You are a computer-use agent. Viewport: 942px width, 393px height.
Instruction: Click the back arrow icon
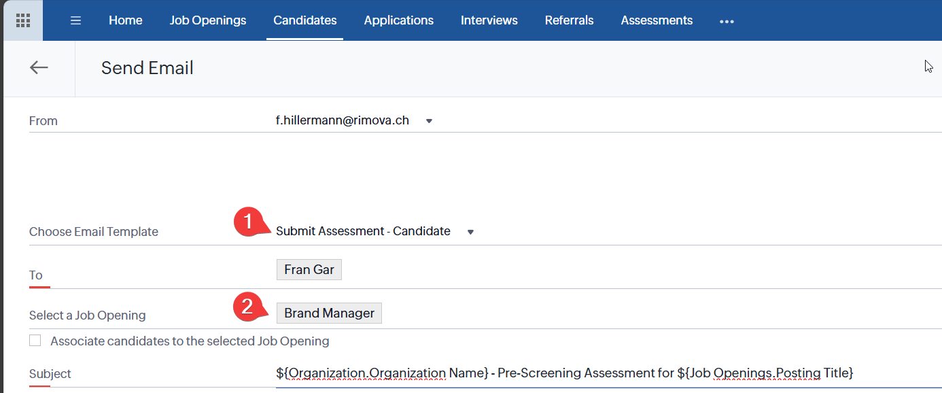[x=39, y=67]
